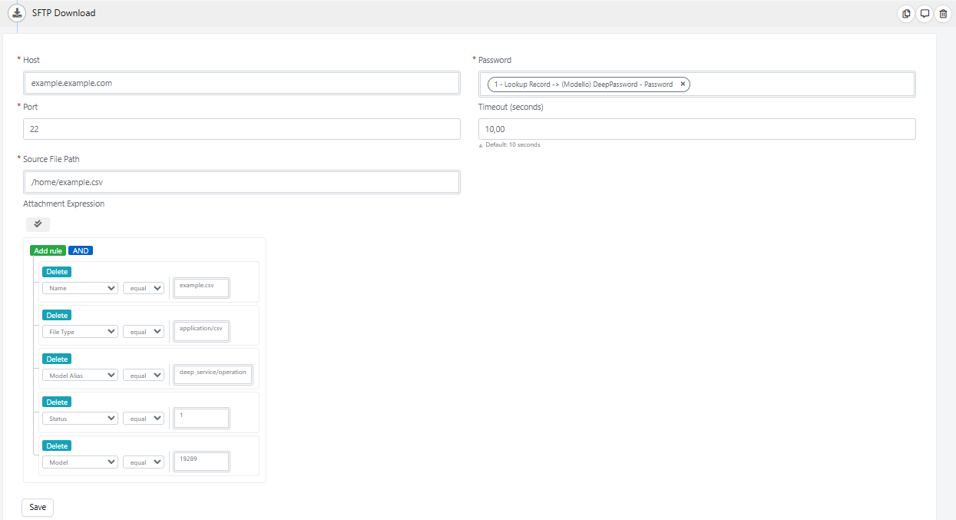Image resolution: width=956 pixels, height=520 pixels.
Task: Click the Default: 10 seconds hint
Action: (512, 144)
